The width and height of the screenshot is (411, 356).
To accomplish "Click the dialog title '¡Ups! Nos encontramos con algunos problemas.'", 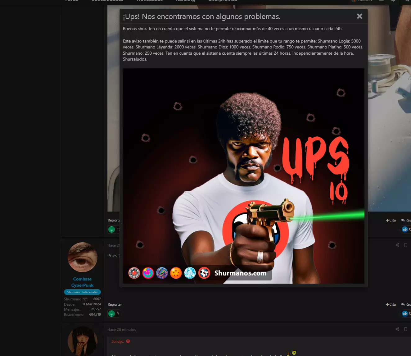I will [202, 16].
